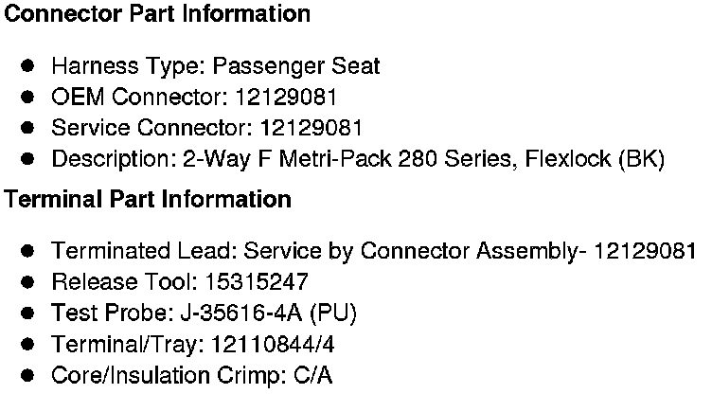Click the "Connector Part Information" heading
This screenshot has height=394, width=712.
pyautogui.click(x=157, y=15)
